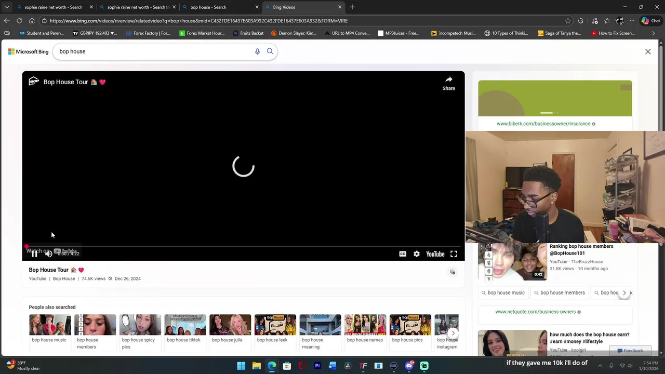Visit netquote.com business-owners ad link
This screenshot has width=665, height=374.
click(535, 312)
